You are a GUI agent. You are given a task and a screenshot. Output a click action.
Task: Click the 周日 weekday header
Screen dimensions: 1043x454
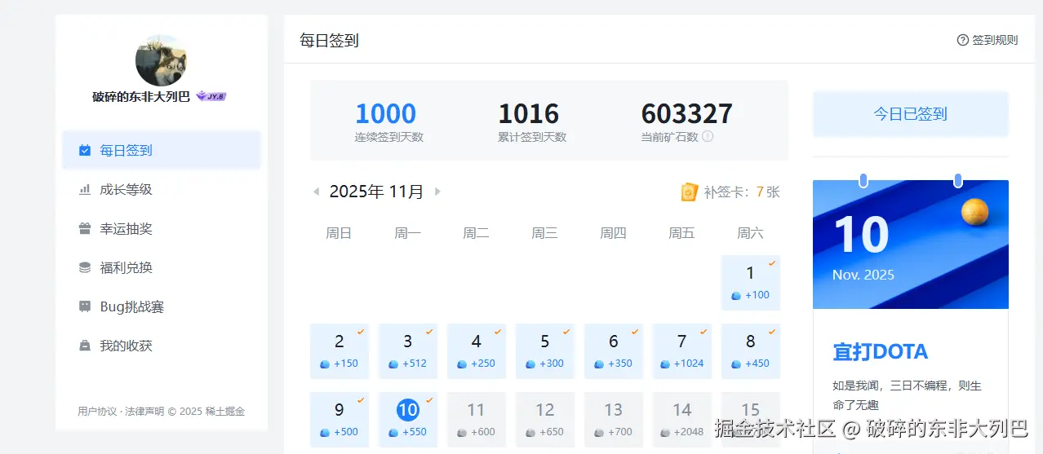click(339, 233)
